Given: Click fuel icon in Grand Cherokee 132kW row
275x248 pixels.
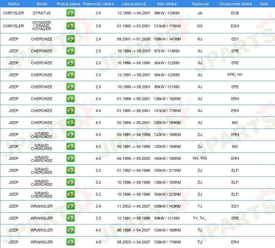Looking at the screenshot, I should (70, 135).
